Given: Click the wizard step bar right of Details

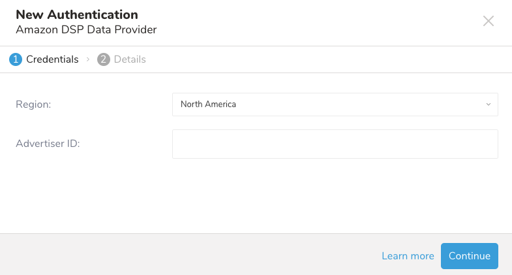Looking at the screenshot, I should pyautogui.click(x=326, y=59).
